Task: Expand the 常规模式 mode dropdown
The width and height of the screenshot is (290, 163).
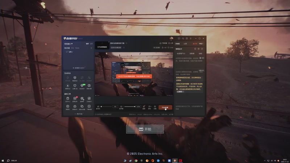Action: [69, 44]
